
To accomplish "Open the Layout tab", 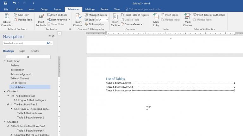I will [x=58, y=9].
